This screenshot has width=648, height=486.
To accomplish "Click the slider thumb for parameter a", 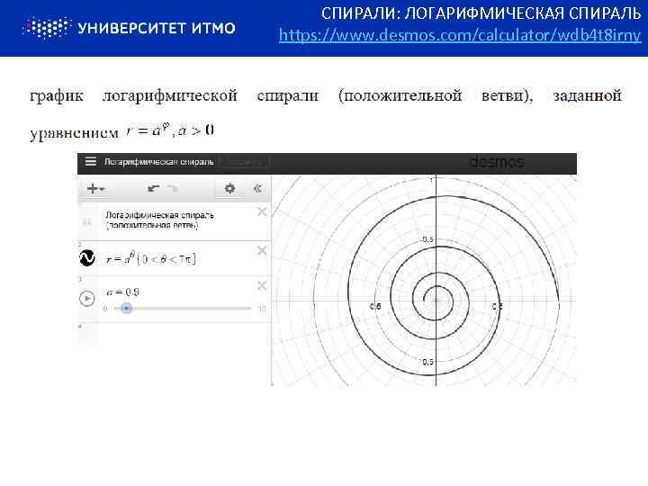I will coord(127,309).
